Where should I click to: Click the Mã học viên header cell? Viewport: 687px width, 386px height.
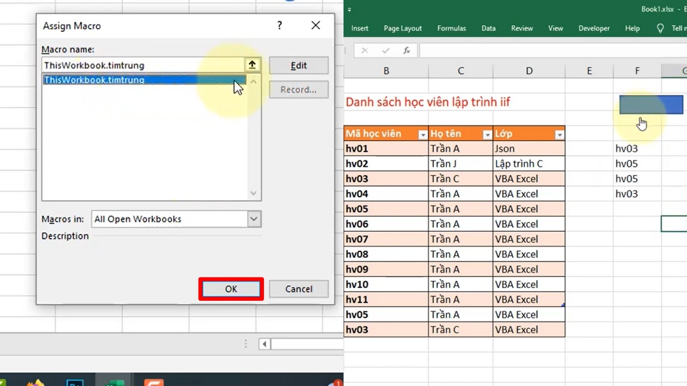(x=386, y=134)
